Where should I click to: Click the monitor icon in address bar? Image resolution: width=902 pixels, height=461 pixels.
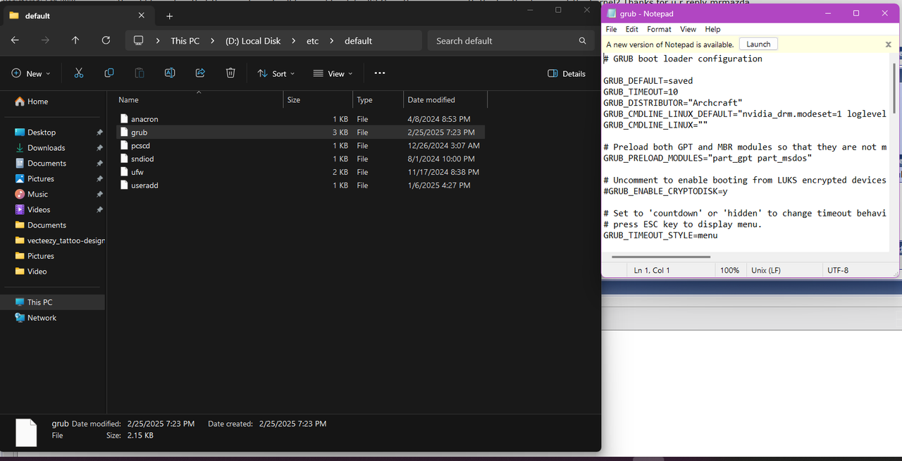[138, 41]
